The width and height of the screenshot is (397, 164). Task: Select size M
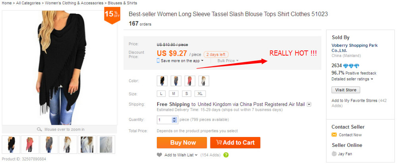[174, 94]
